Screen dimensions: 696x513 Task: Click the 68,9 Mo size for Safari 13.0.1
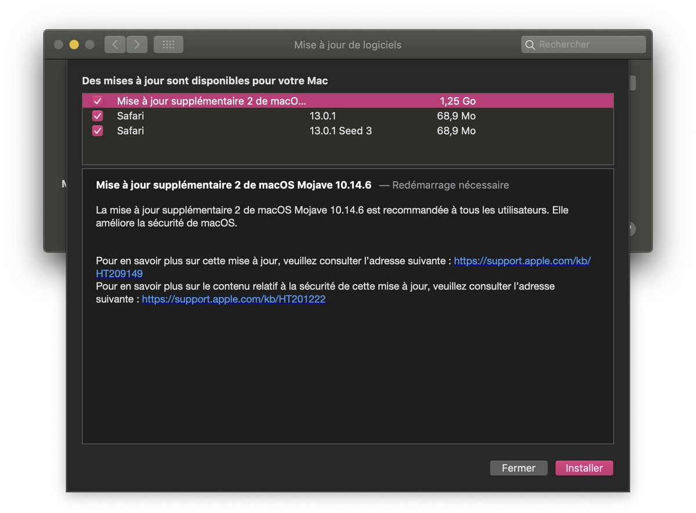[x=456, y=116]
